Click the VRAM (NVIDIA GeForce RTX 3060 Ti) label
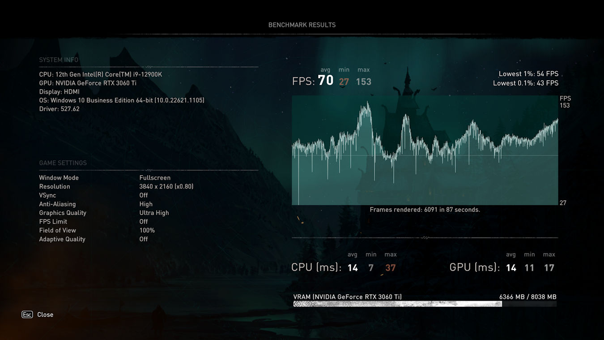604x340 pixels. (x=348, y=297)
